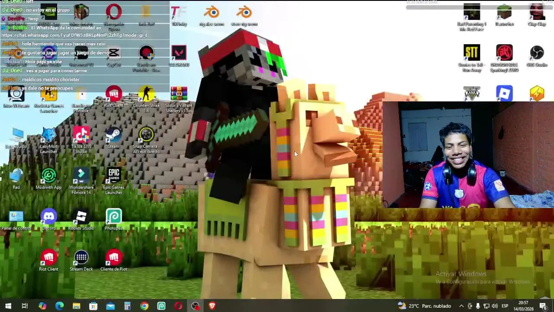
Task: Expand the hidden system tray icons
Action: (x=461, y=306)
